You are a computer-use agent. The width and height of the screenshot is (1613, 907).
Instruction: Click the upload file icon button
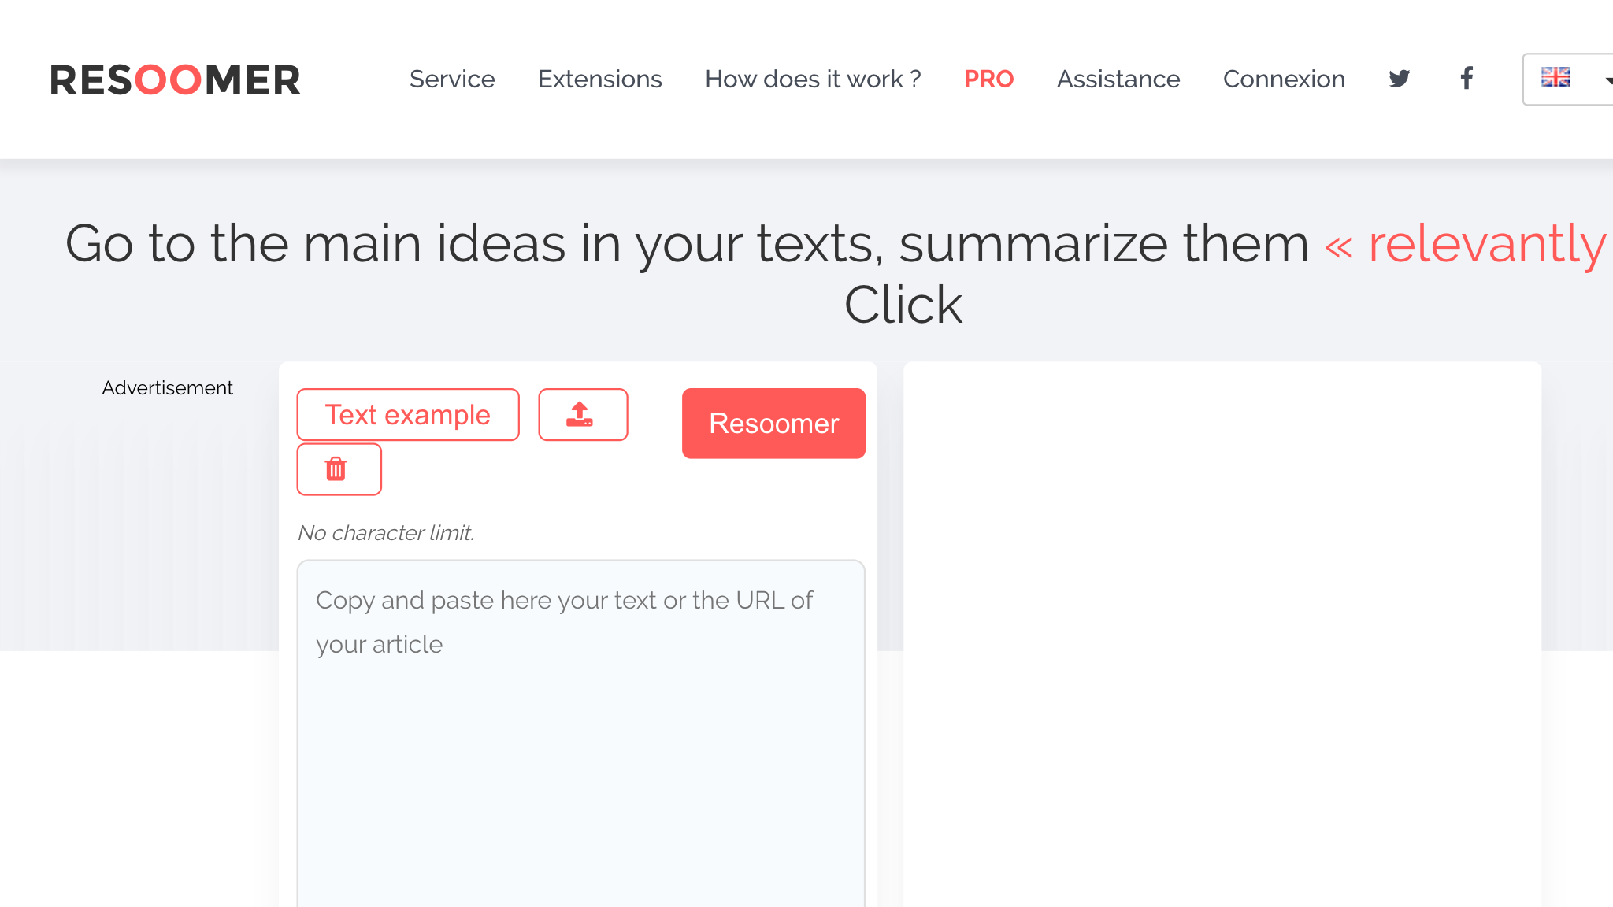coord(583,414)
